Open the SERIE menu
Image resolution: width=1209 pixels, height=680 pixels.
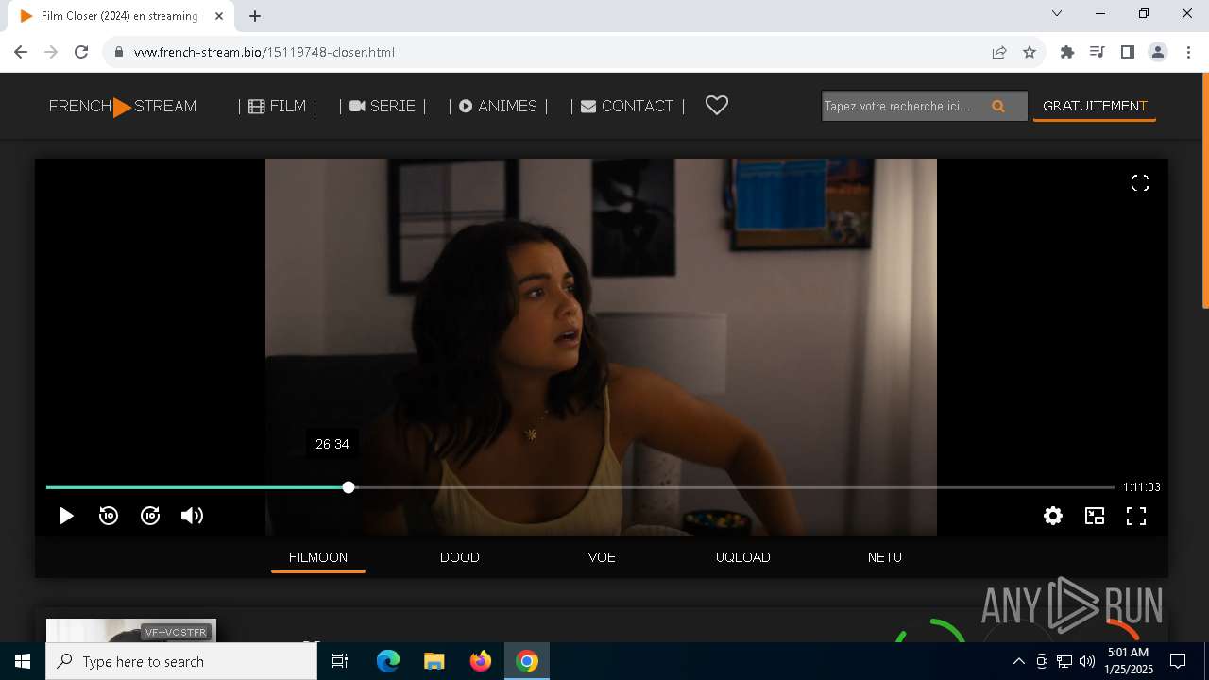(x=383, y=106)
